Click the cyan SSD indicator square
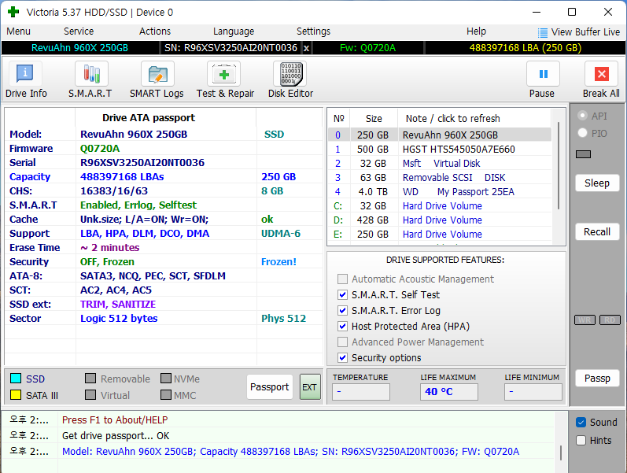Viewport: 627px width, 473px height. point(16,378)
